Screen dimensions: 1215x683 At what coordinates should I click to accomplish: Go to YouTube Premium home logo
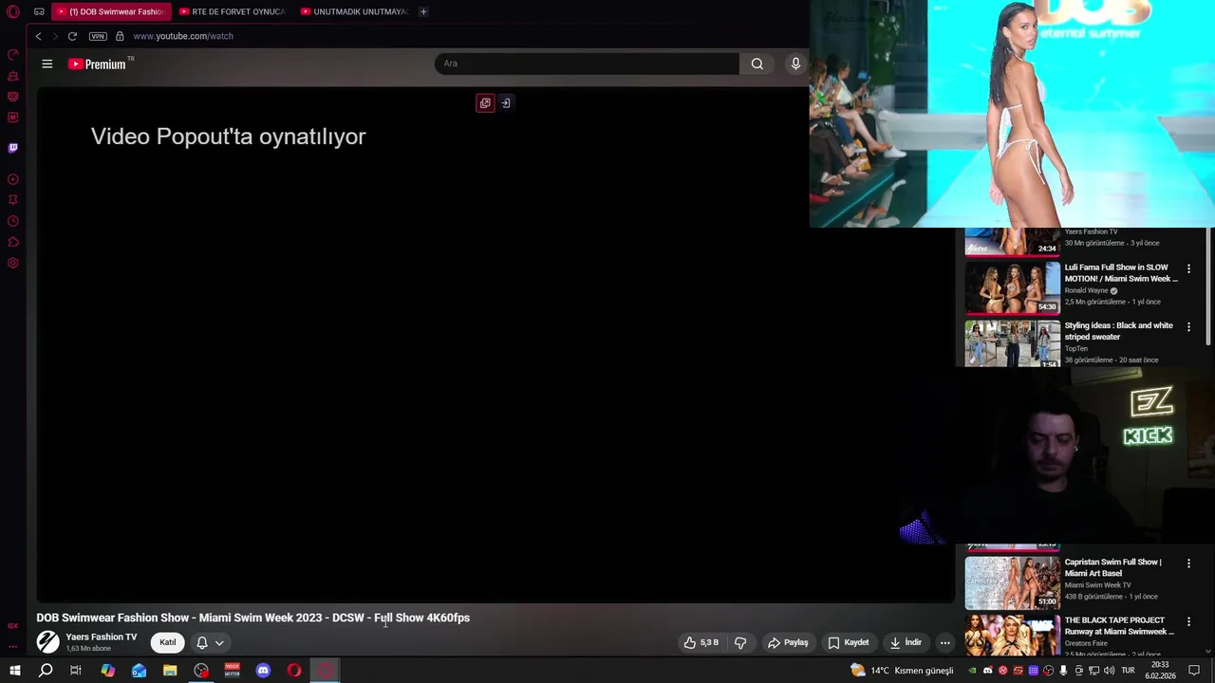pos(97,64)
